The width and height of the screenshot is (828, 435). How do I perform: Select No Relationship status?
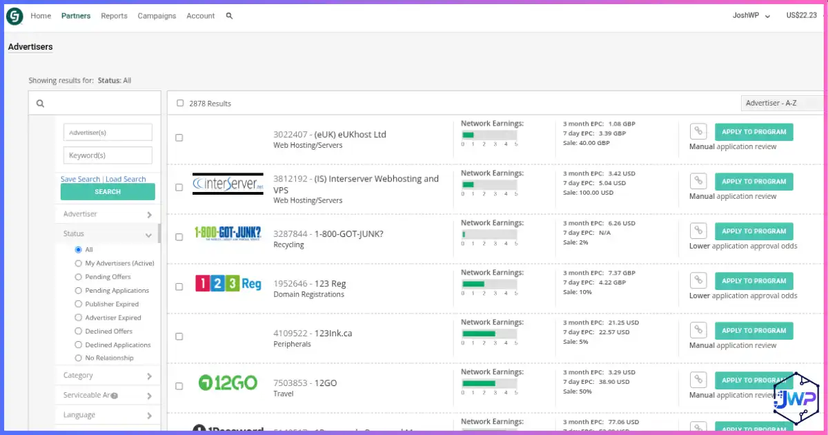[78, 358]
